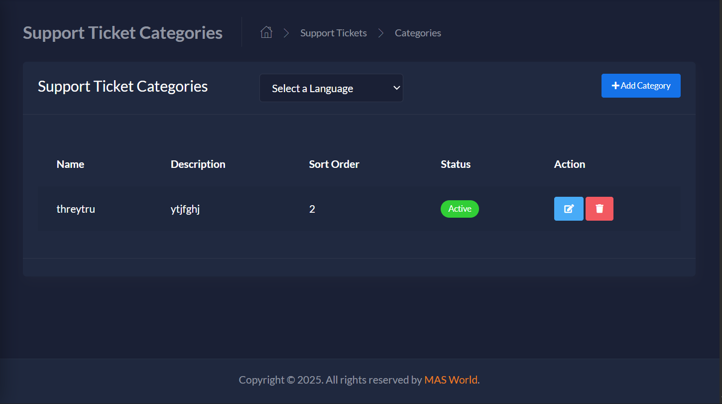Click the Sort Order column header
This screenshot has height=404, width=722.
pos(334,164)
